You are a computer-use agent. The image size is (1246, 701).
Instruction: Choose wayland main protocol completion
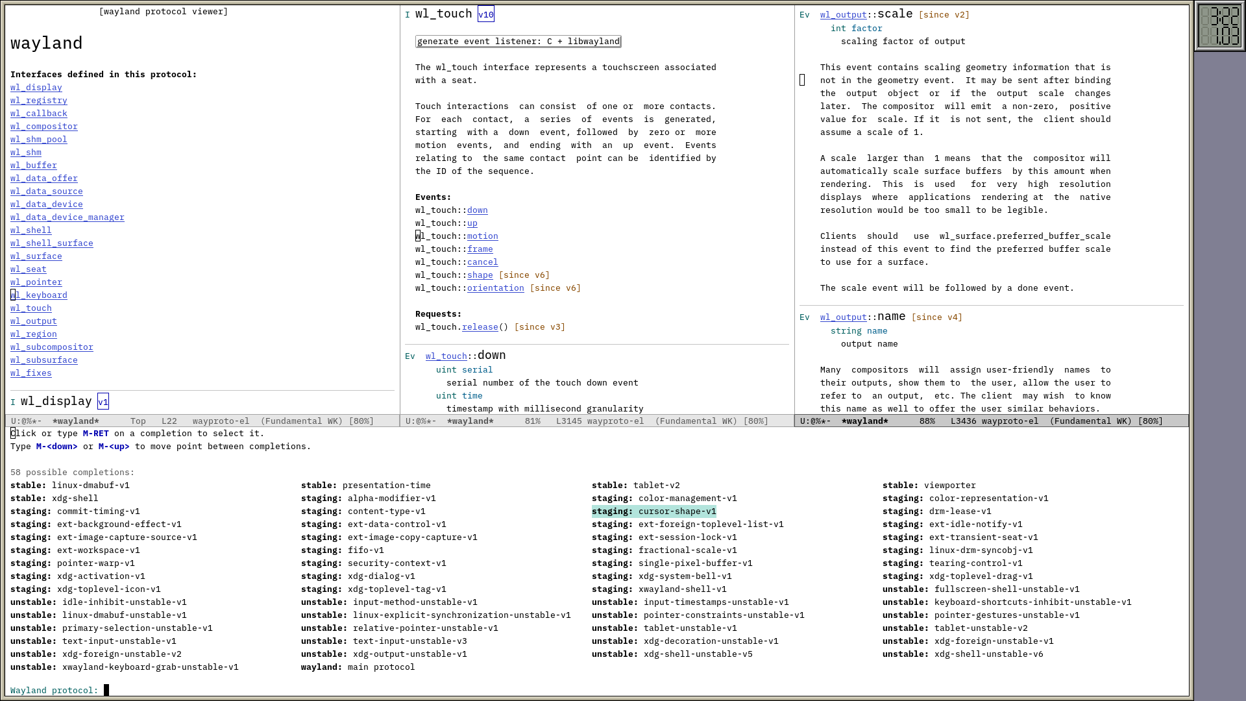tap(358, 667)
